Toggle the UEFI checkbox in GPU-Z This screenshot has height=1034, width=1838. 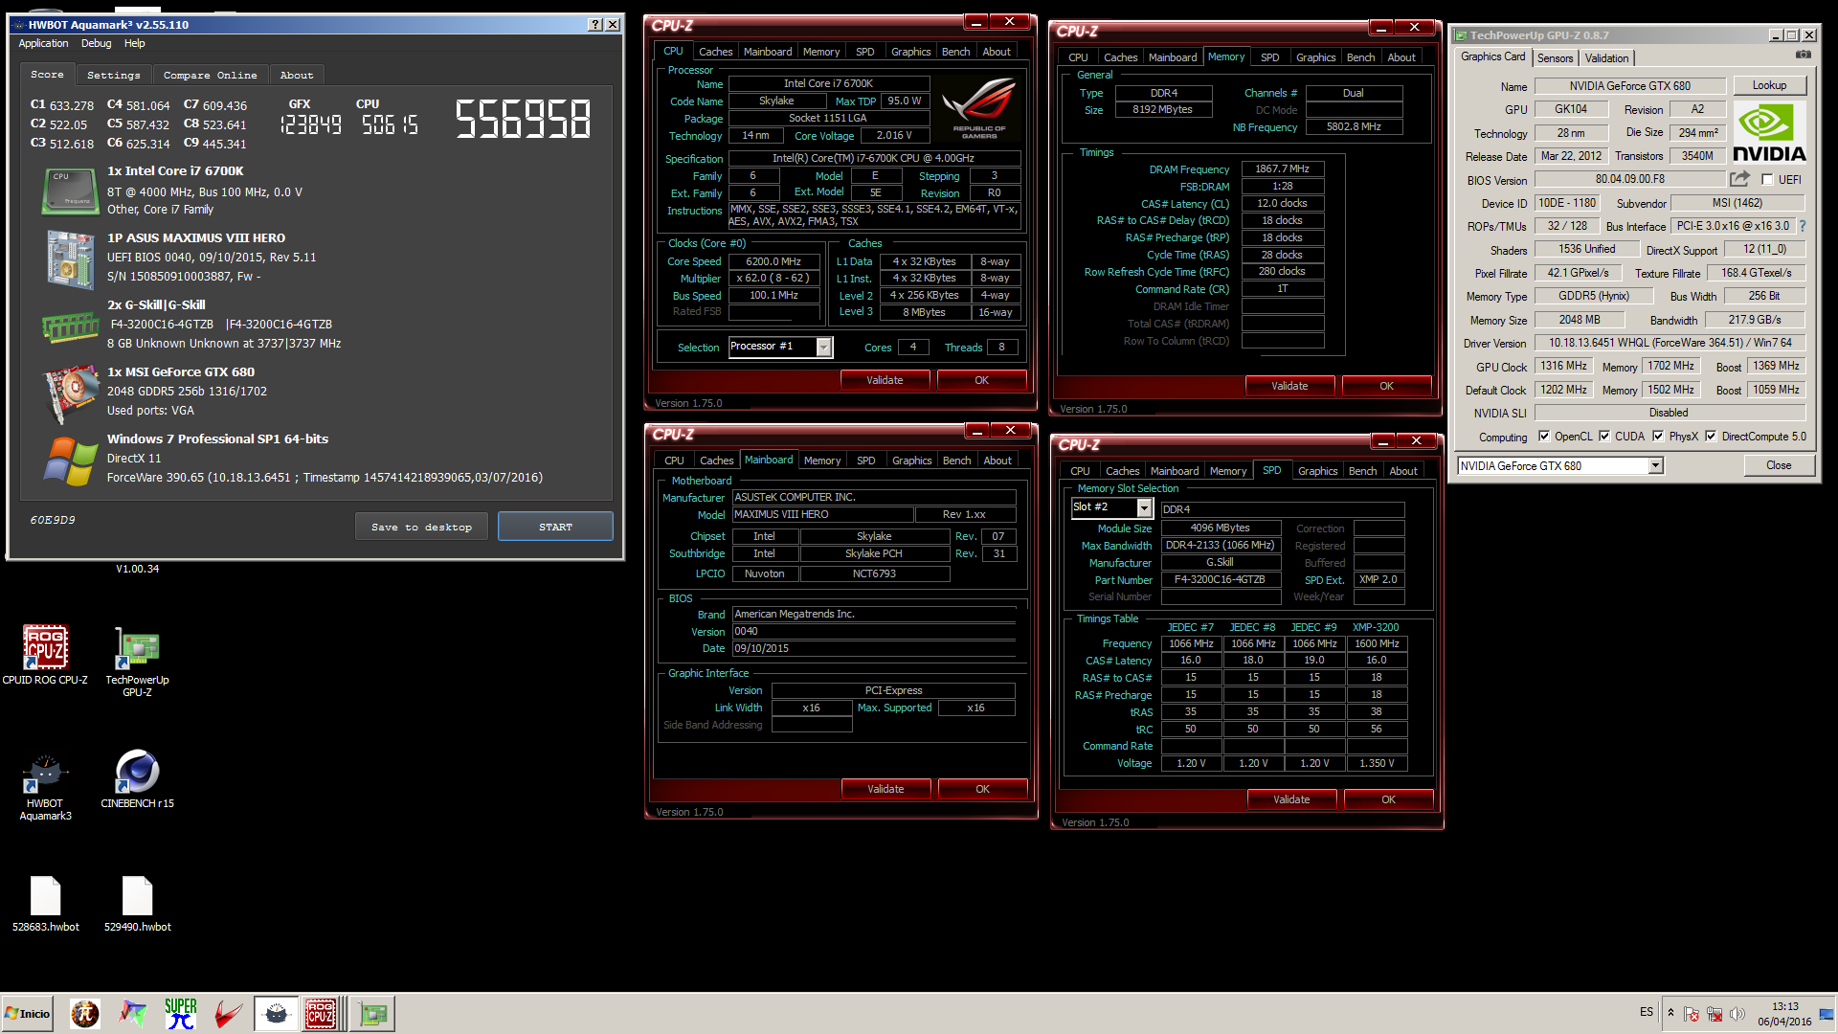1767,179
